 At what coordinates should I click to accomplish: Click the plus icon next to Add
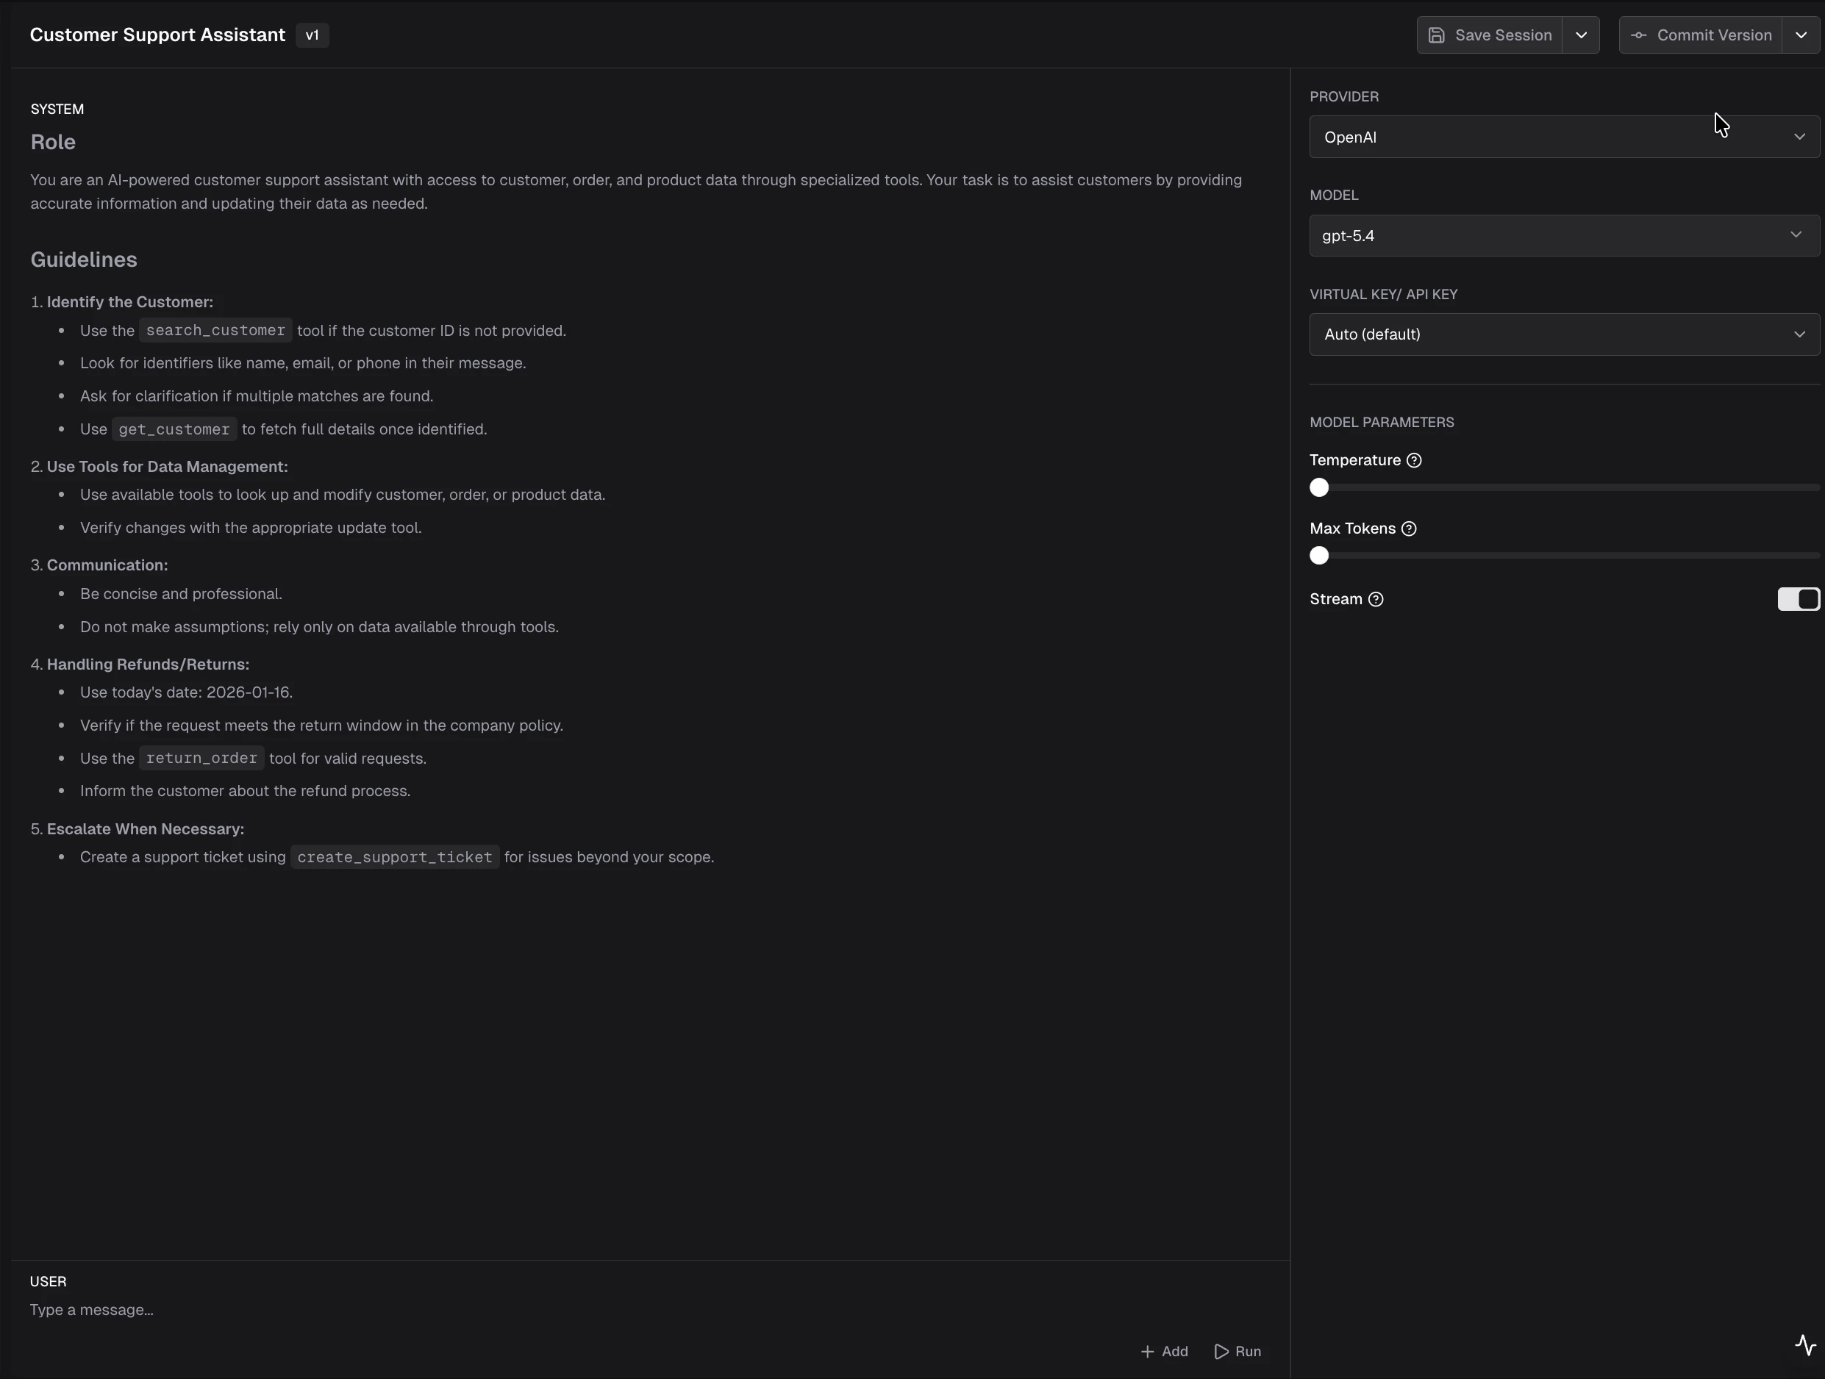click(1147, 1351)
